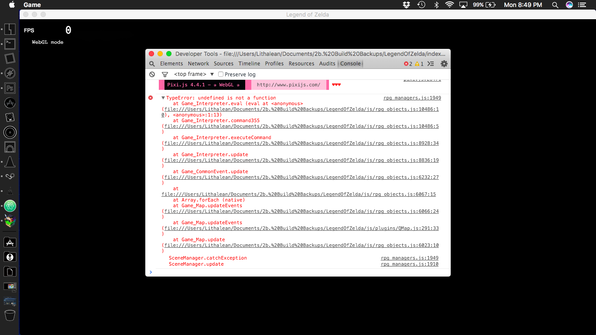This screenshot has width=596, height=335.
Task: Open the Atom editor in the dock
Action: pos(10,206)
